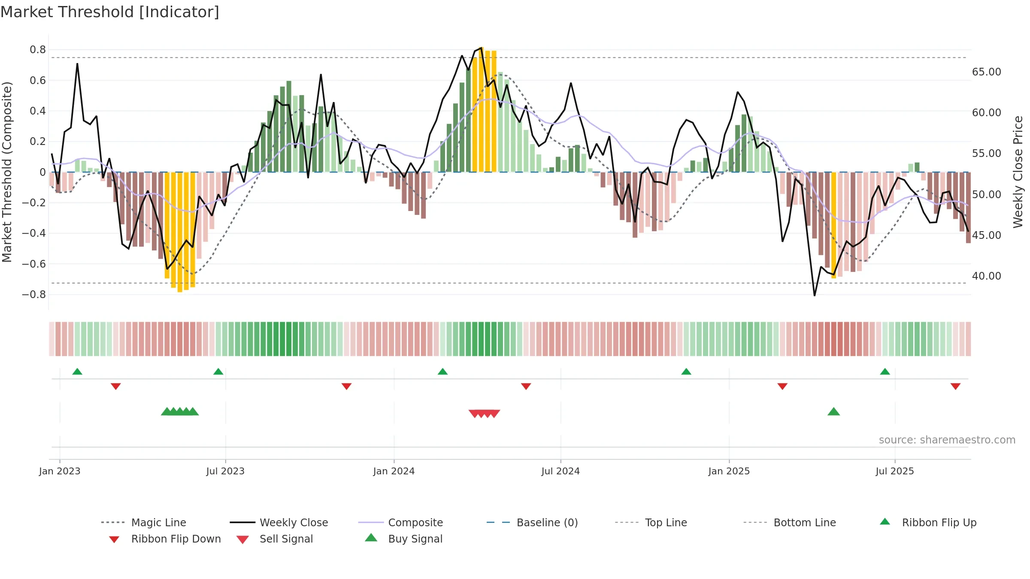Click the ribbon flip down marker before Jul 2024
Image resolution: width=1030 pixels, height=579 pixels.
coord(526,386)
